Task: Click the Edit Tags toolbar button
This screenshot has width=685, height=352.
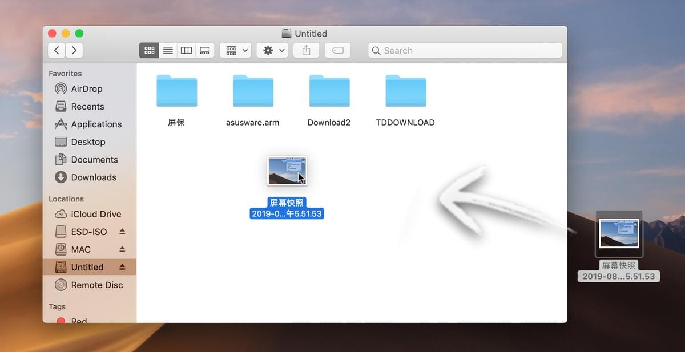Action: (x=337, y=50)
